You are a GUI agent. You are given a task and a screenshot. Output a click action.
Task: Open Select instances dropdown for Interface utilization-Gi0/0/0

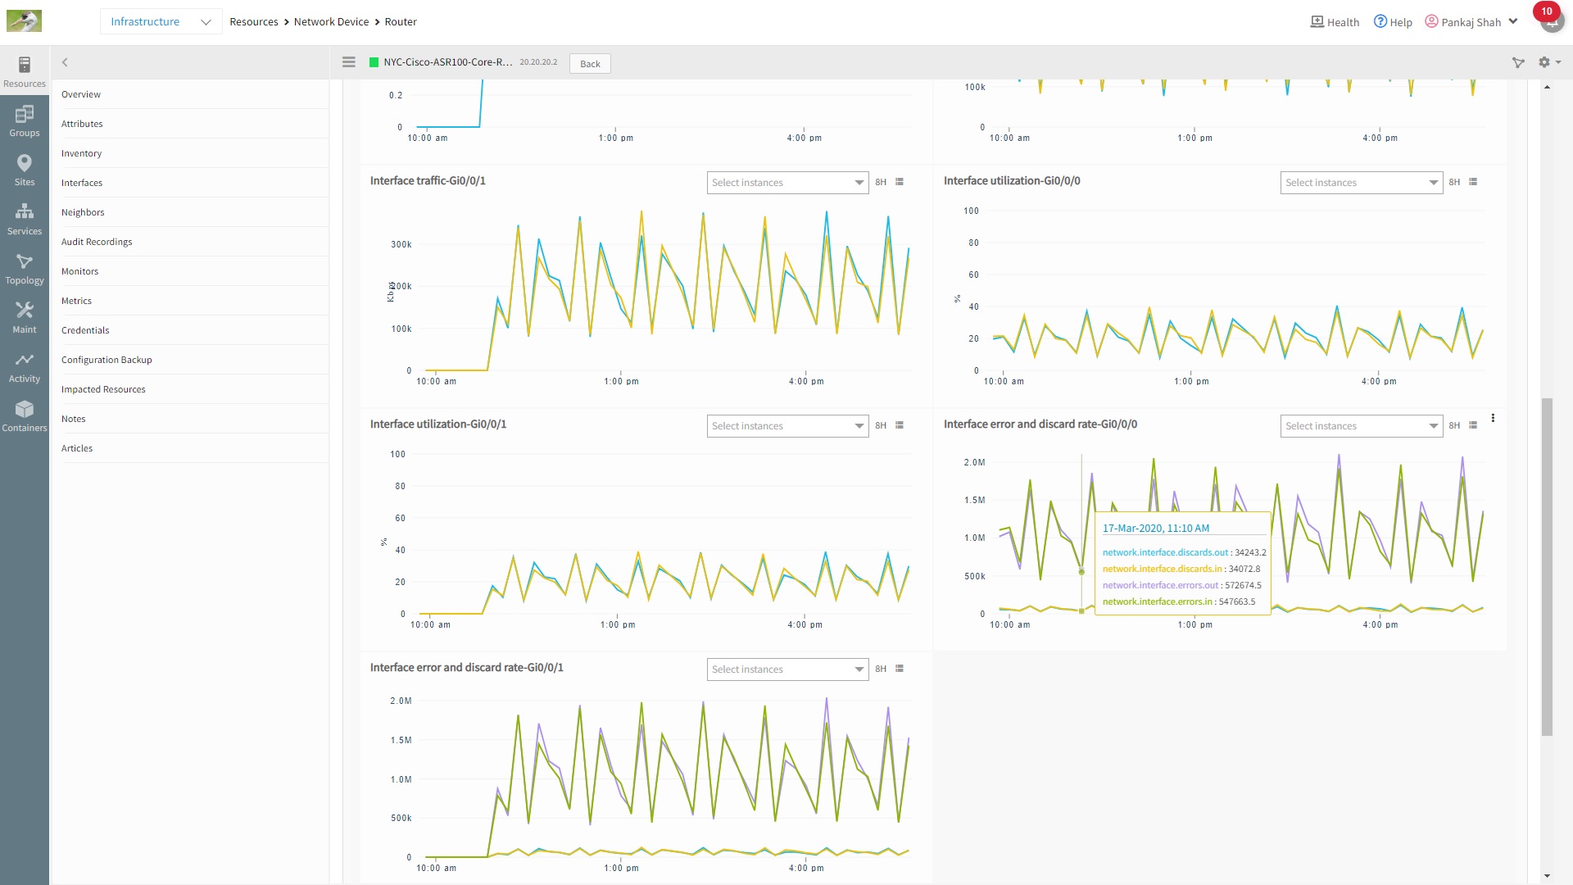coord(1361,183)
